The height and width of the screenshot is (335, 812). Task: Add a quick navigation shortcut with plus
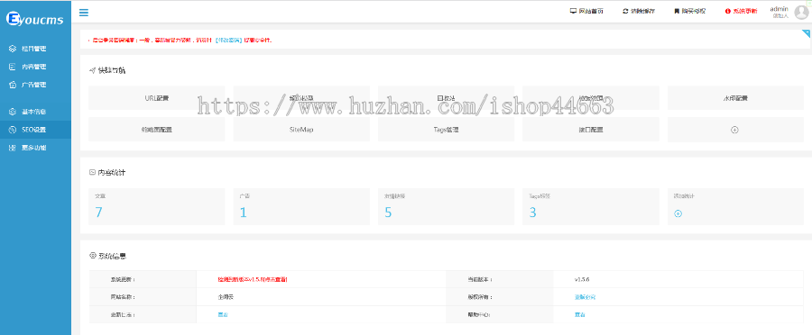point(734,130)
